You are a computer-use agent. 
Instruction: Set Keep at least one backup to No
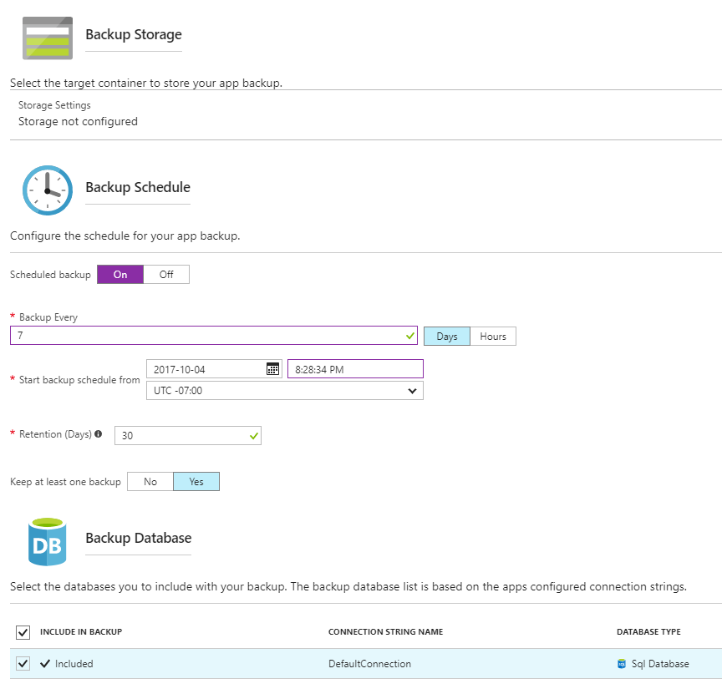(150, 482)
